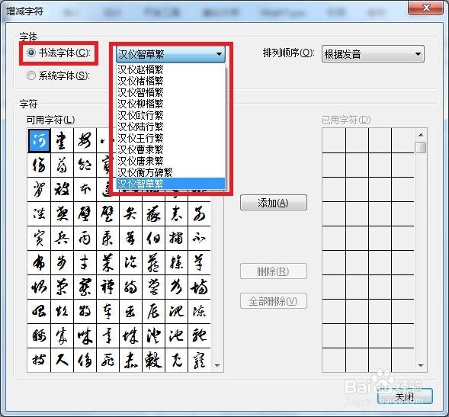Viewport: 449px width, 417px height.
Task: Click 已用字符 list scroll down arrow
Action: click(421, 366)
